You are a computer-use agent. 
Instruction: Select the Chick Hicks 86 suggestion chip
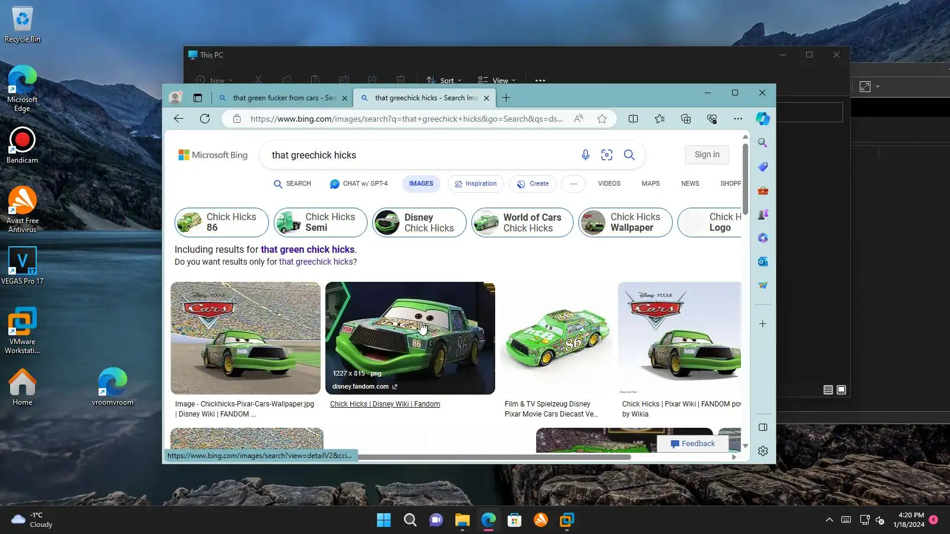tap(221, 223)
